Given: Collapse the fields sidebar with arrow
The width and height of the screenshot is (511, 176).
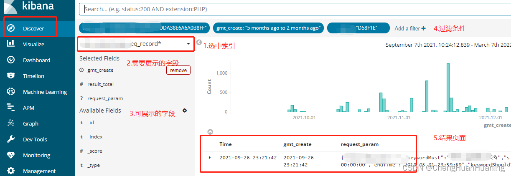Looking at the screenshot, I should coord(199,43).
